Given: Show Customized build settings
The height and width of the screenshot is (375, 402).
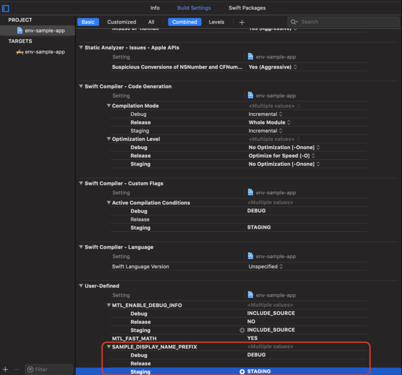Looking at the screenshot, I should pyautogui.click(x=121, y=22).
